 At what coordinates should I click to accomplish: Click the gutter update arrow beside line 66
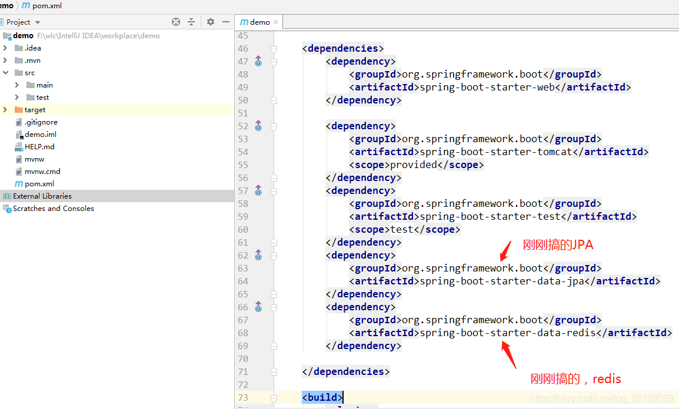(258, 307)
